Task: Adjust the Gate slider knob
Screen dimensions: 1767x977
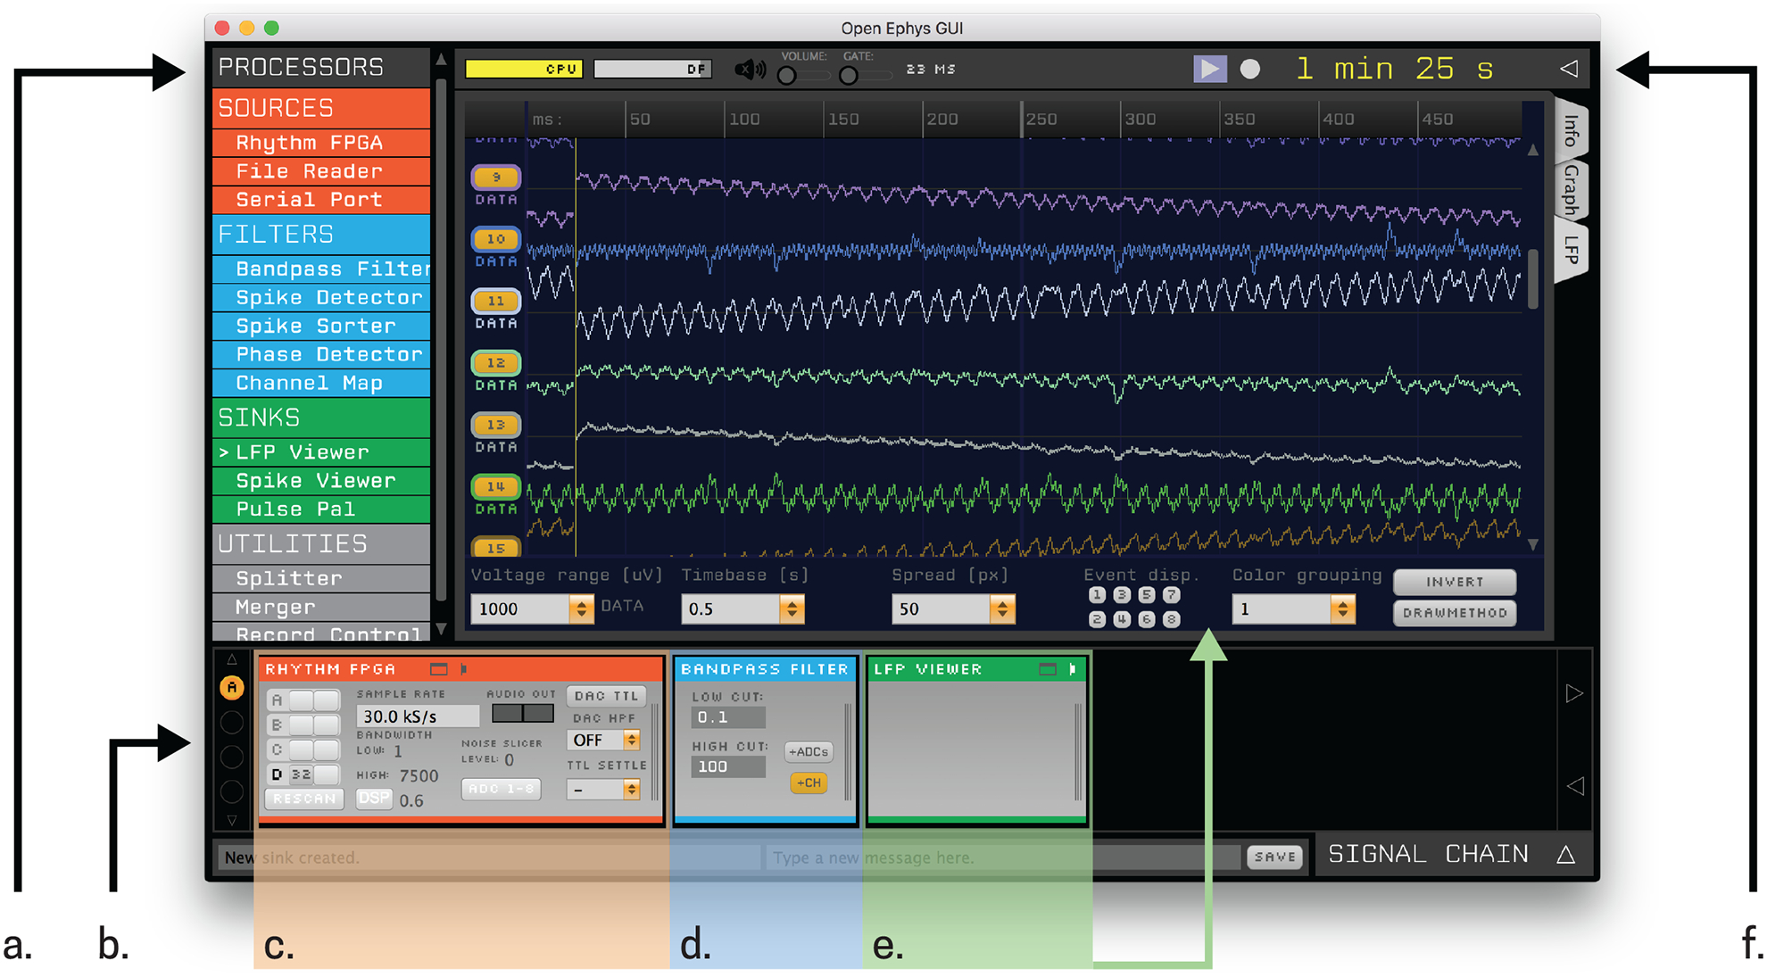Action: point(849,76)
